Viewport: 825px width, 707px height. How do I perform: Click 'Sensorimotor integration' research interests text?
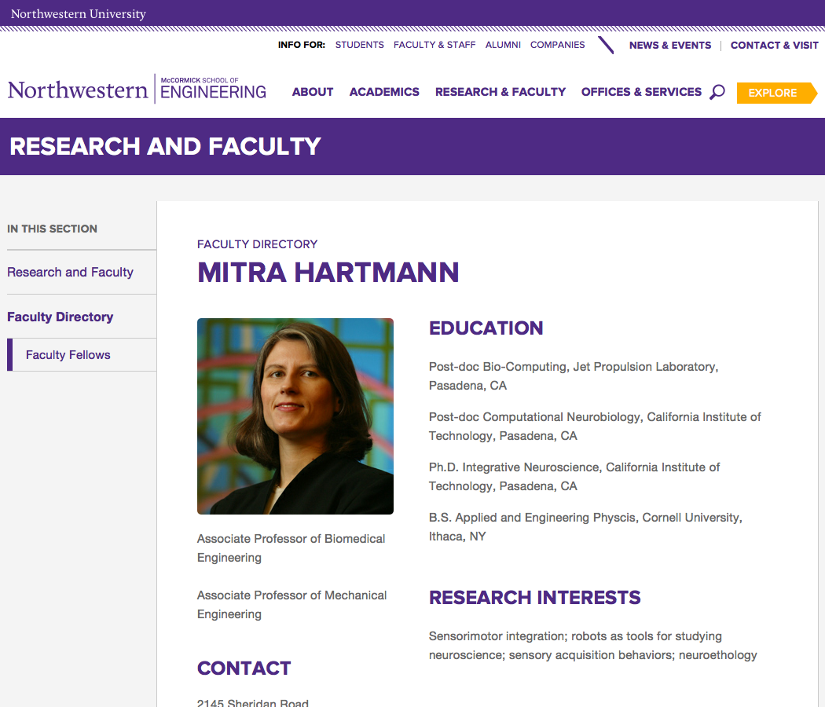pyautogui.click(x=592, y=646)
